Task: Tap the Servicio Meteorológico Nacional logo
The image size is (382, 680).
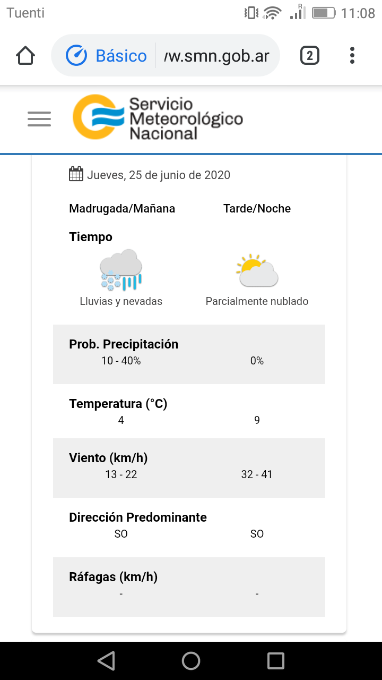Action: (158, 118)
